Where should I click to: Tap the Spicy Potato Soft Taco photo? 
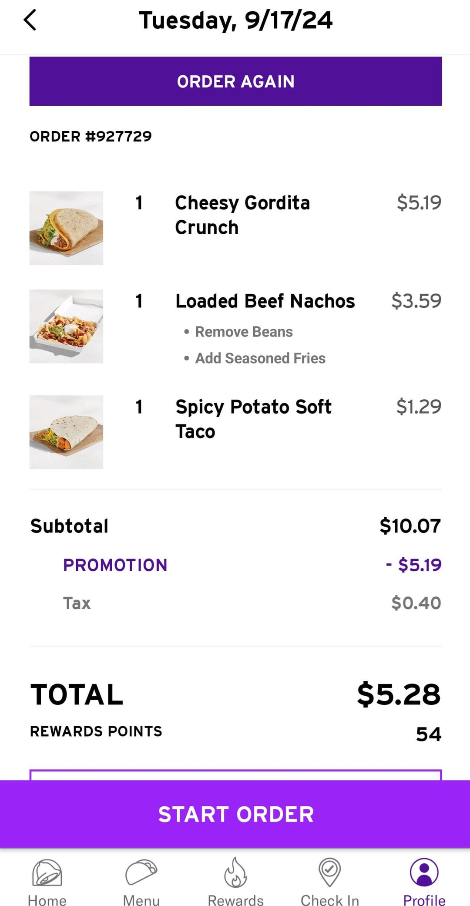tap(66, 432)
